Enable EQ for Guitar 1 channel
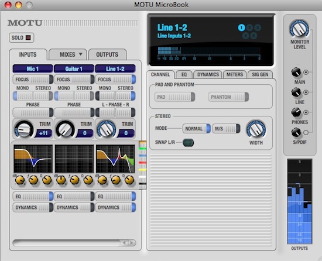The height and width of the screenshot is (261, 322). coord(74,197)
